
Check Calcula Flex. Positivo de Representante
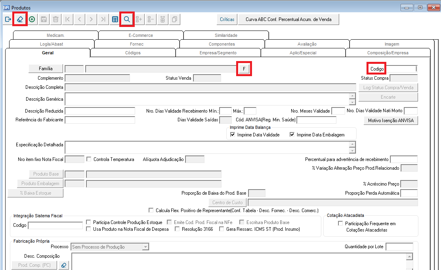151,210
